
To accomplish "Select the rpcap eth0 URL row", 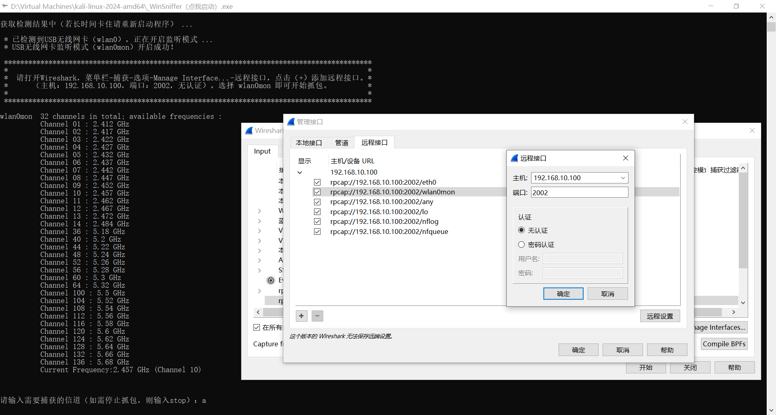I will coord(383,182).
